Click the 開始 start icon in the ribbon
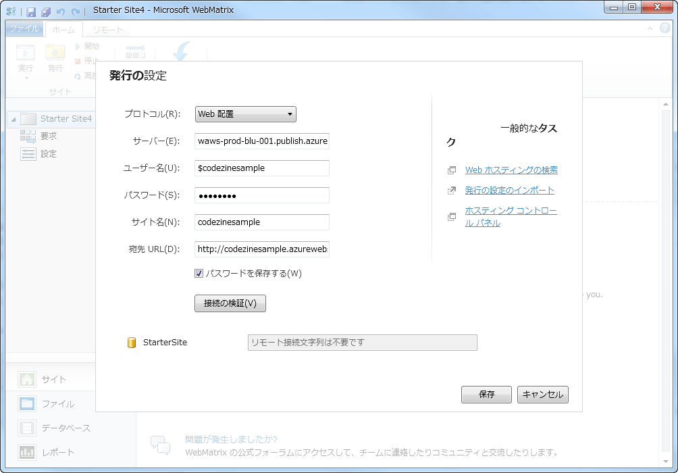 tap(78, 47)
